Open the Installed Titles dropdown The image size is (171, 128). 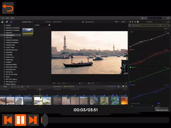27,22
